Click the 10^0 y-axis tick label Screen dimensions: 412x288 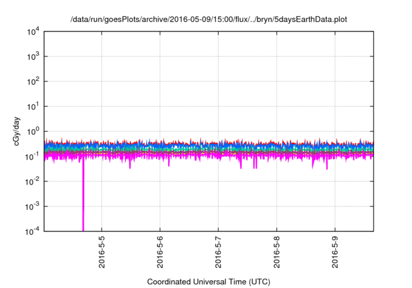pos(33,132)
